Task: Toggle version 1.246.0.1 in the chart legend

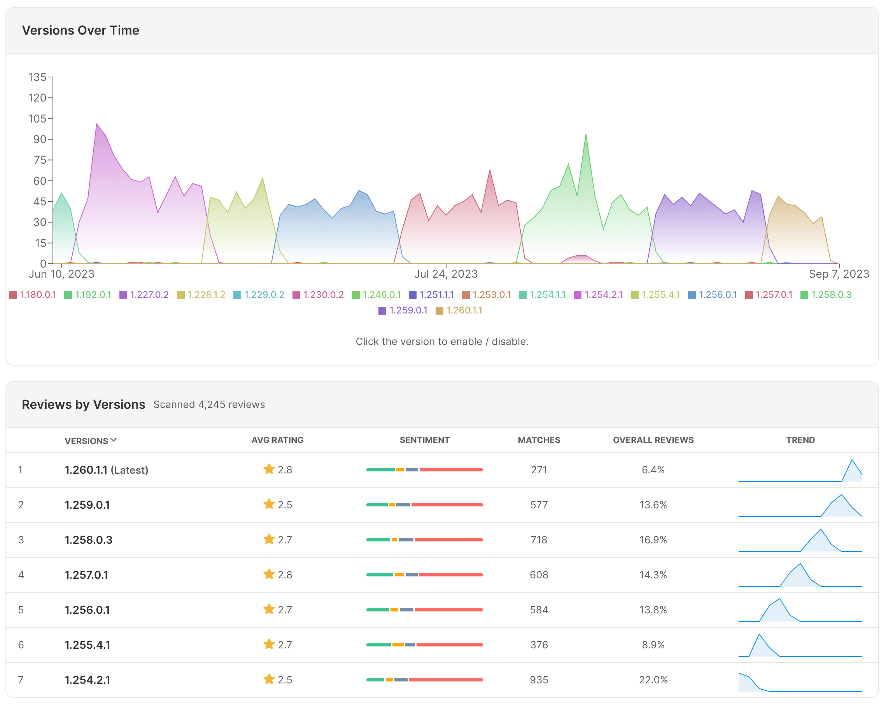Action: 376,295
